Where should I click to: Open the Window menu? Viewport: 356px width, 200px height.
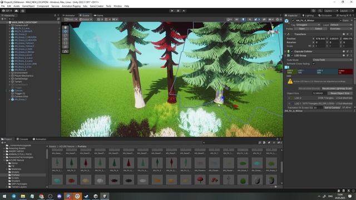(117, 6)
